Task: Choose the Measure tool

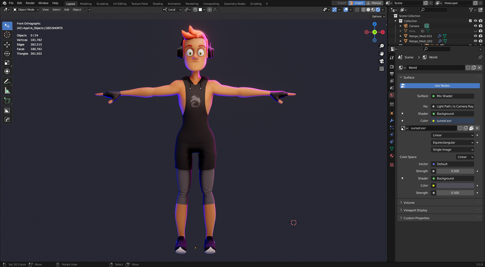Action: click(x=7, y=90)
